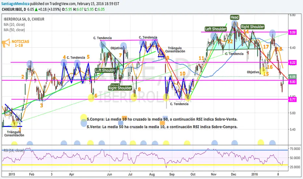This screenshot has width=303, height=179.
Task: Click the MA (10, close) indicator label
Action: (x=14, y=25)
